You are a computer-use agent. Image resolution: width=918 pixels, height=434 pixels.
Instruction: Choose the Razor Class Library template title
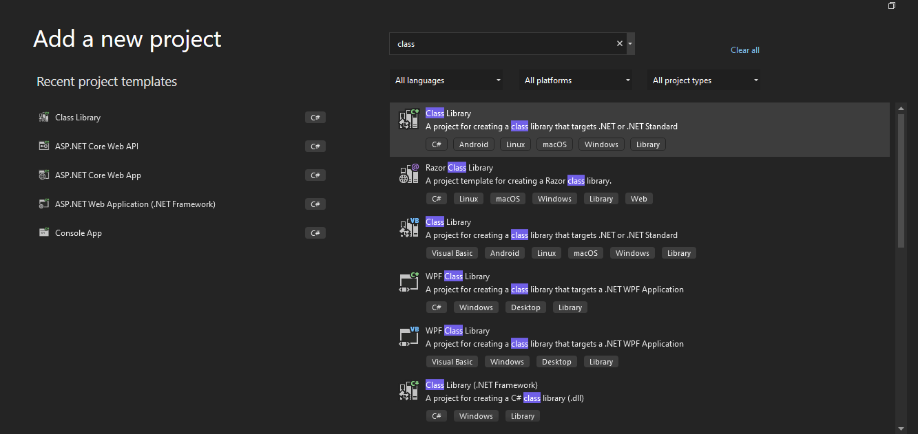(x=459, y=168)
